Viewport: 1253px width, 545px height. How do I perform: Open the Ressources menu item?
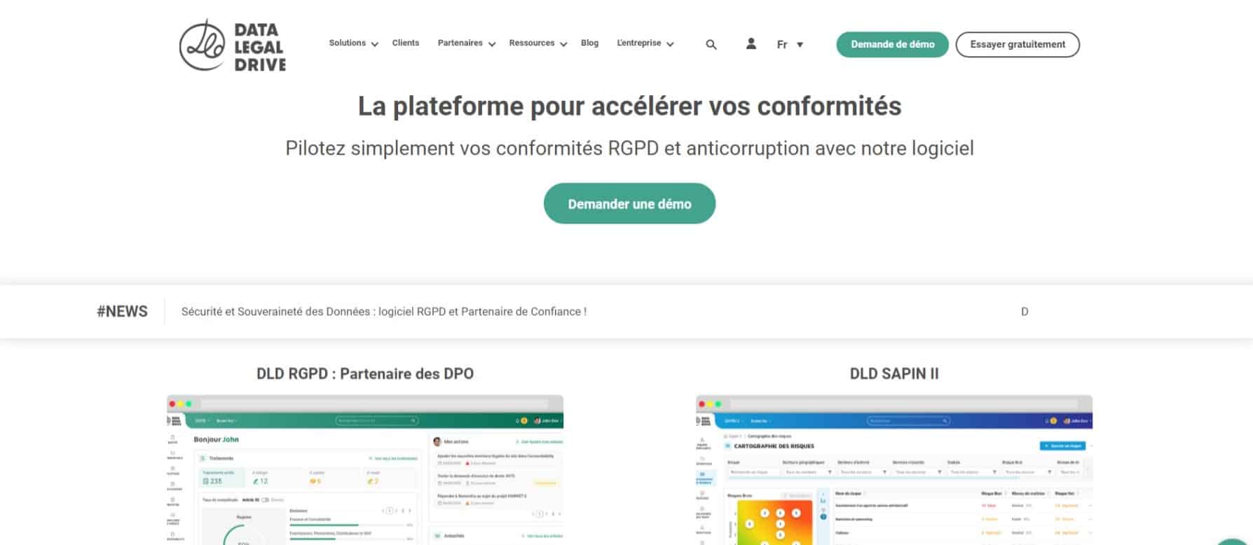[532, 43]
